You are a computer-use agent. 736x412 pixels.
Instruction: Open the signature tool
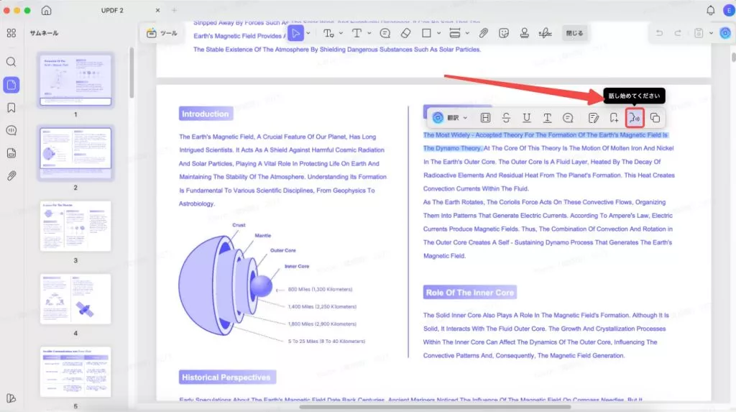[x=545, y=33]
